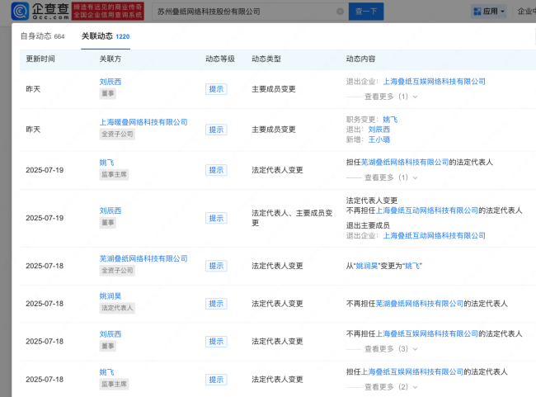Click 监事主席 tag in 2025-07-19 row
536x397 pixels.
(114, 174)
